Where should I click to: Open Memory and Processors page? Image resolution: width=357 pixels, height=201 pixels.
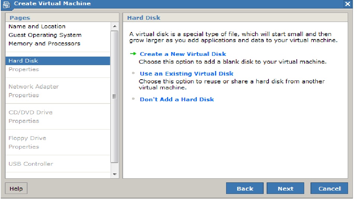[44, 44]
